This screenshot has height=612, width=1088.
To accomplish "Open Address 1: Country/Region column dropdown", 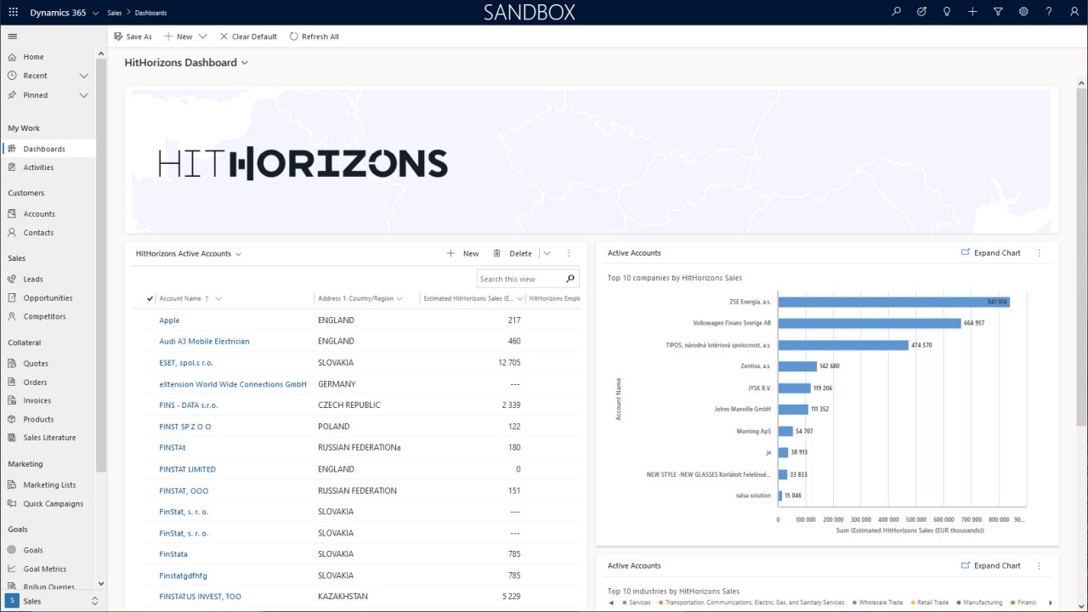I will pyautogui.click(x=399, y=299).
